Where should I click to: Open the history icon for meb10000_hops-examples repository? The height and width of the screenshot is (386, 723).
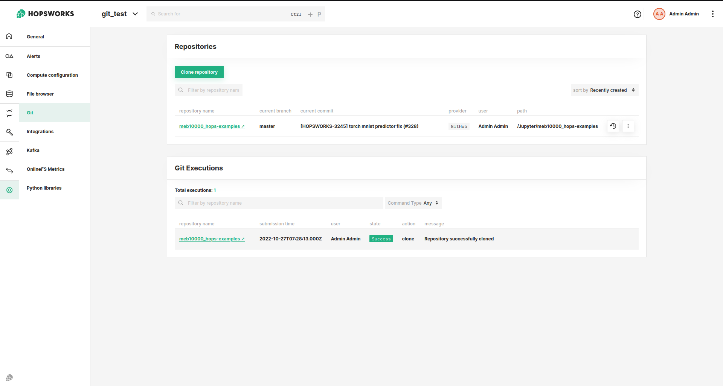[x=613, y=126]
